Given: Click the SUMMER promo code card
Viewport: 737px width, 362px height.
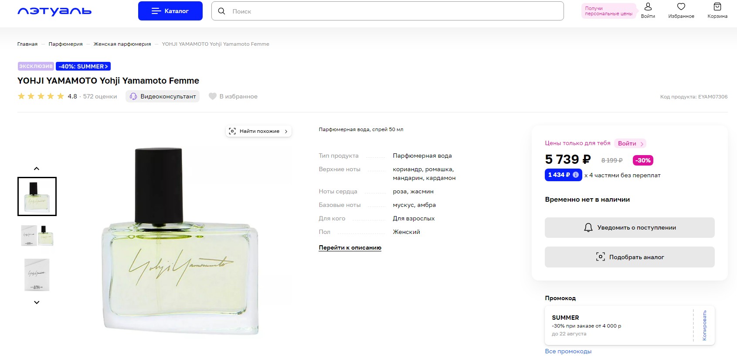Looking at the screenshot, I should [630, 325].
